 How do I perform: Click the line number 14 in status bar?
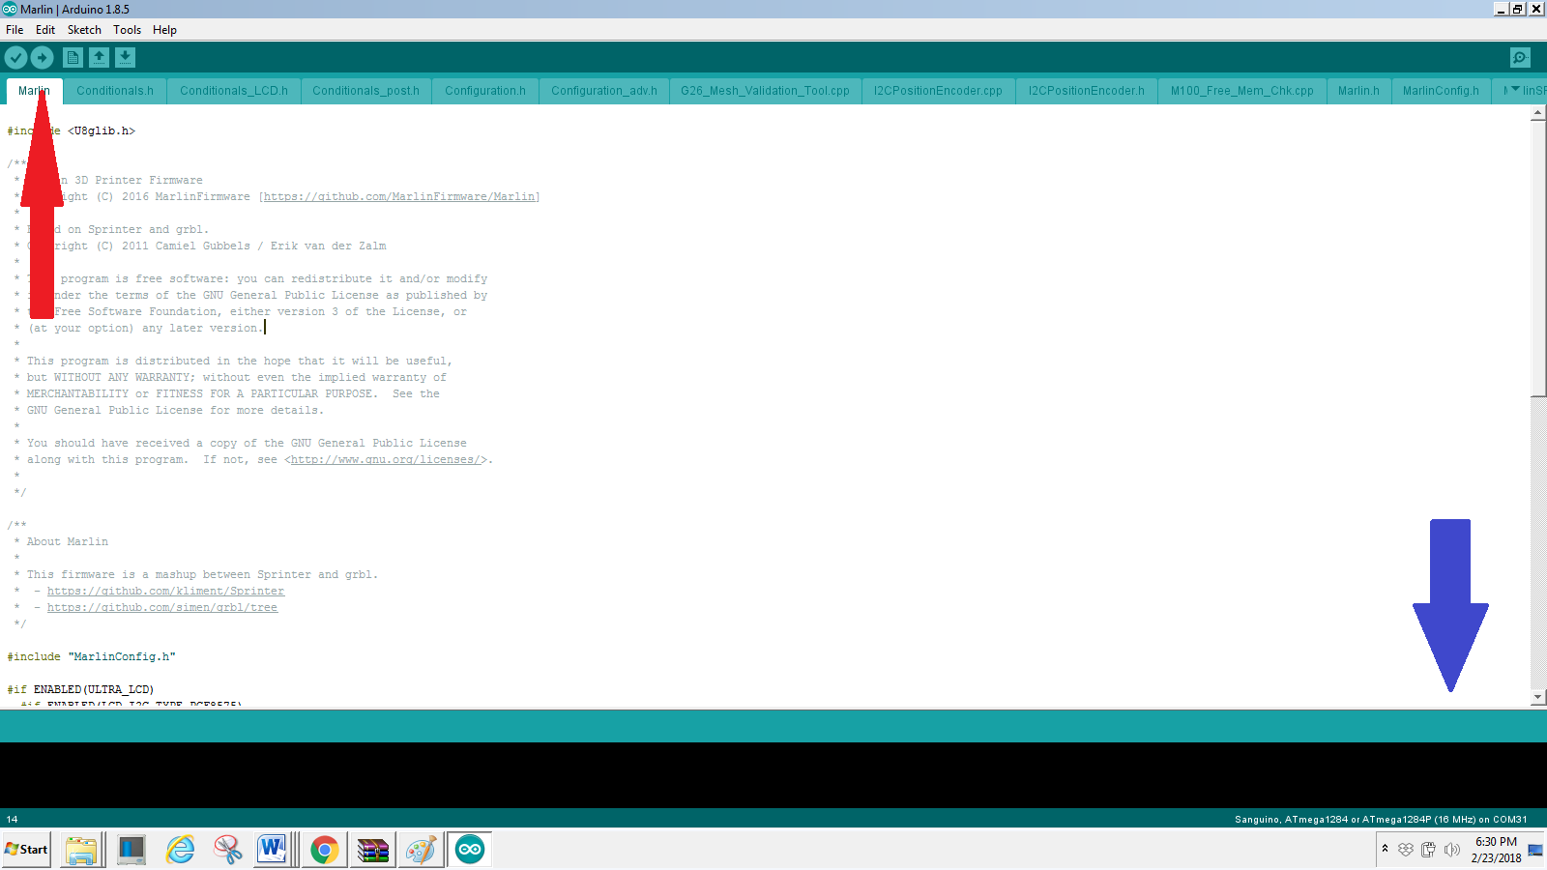(13, 819)
